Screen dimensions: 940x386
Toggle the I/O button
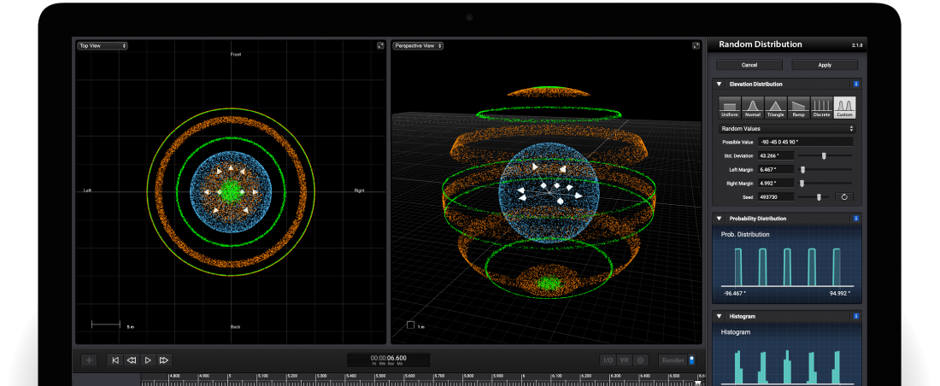point(608,360)
